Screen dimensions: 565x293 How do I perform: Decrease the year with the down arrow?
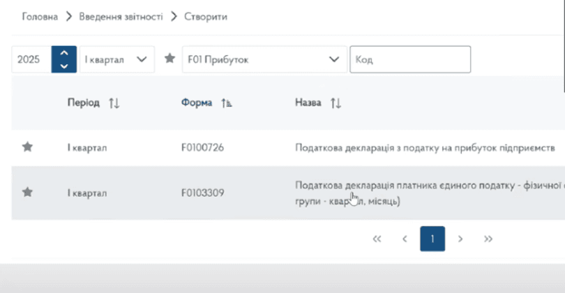point(64,66)
